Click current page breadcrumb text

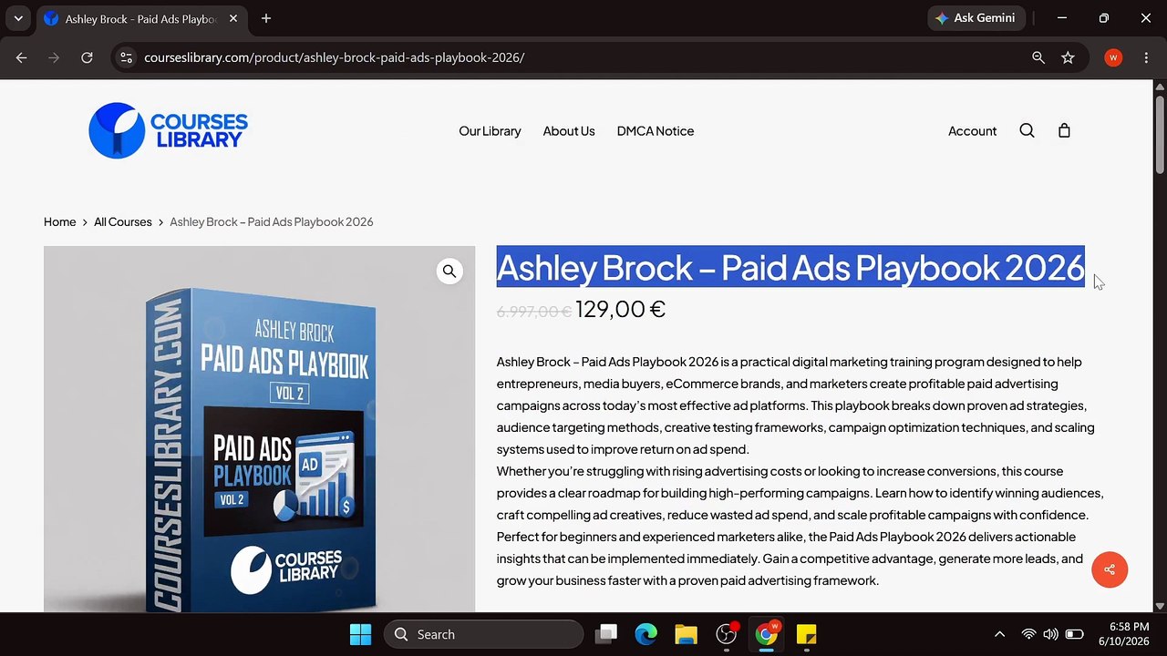[x=272, y=221]
